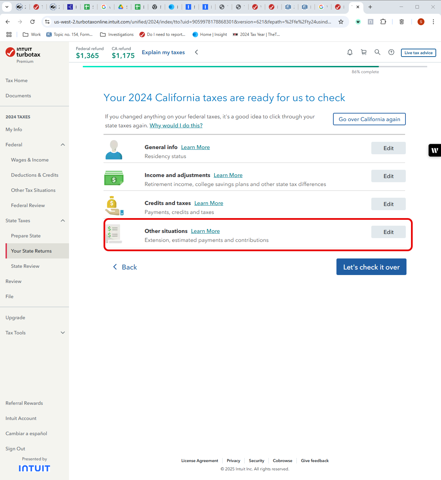Click the floating W widget icon
The width and height of the screenshot is (441, 480).
click(435, 150)
